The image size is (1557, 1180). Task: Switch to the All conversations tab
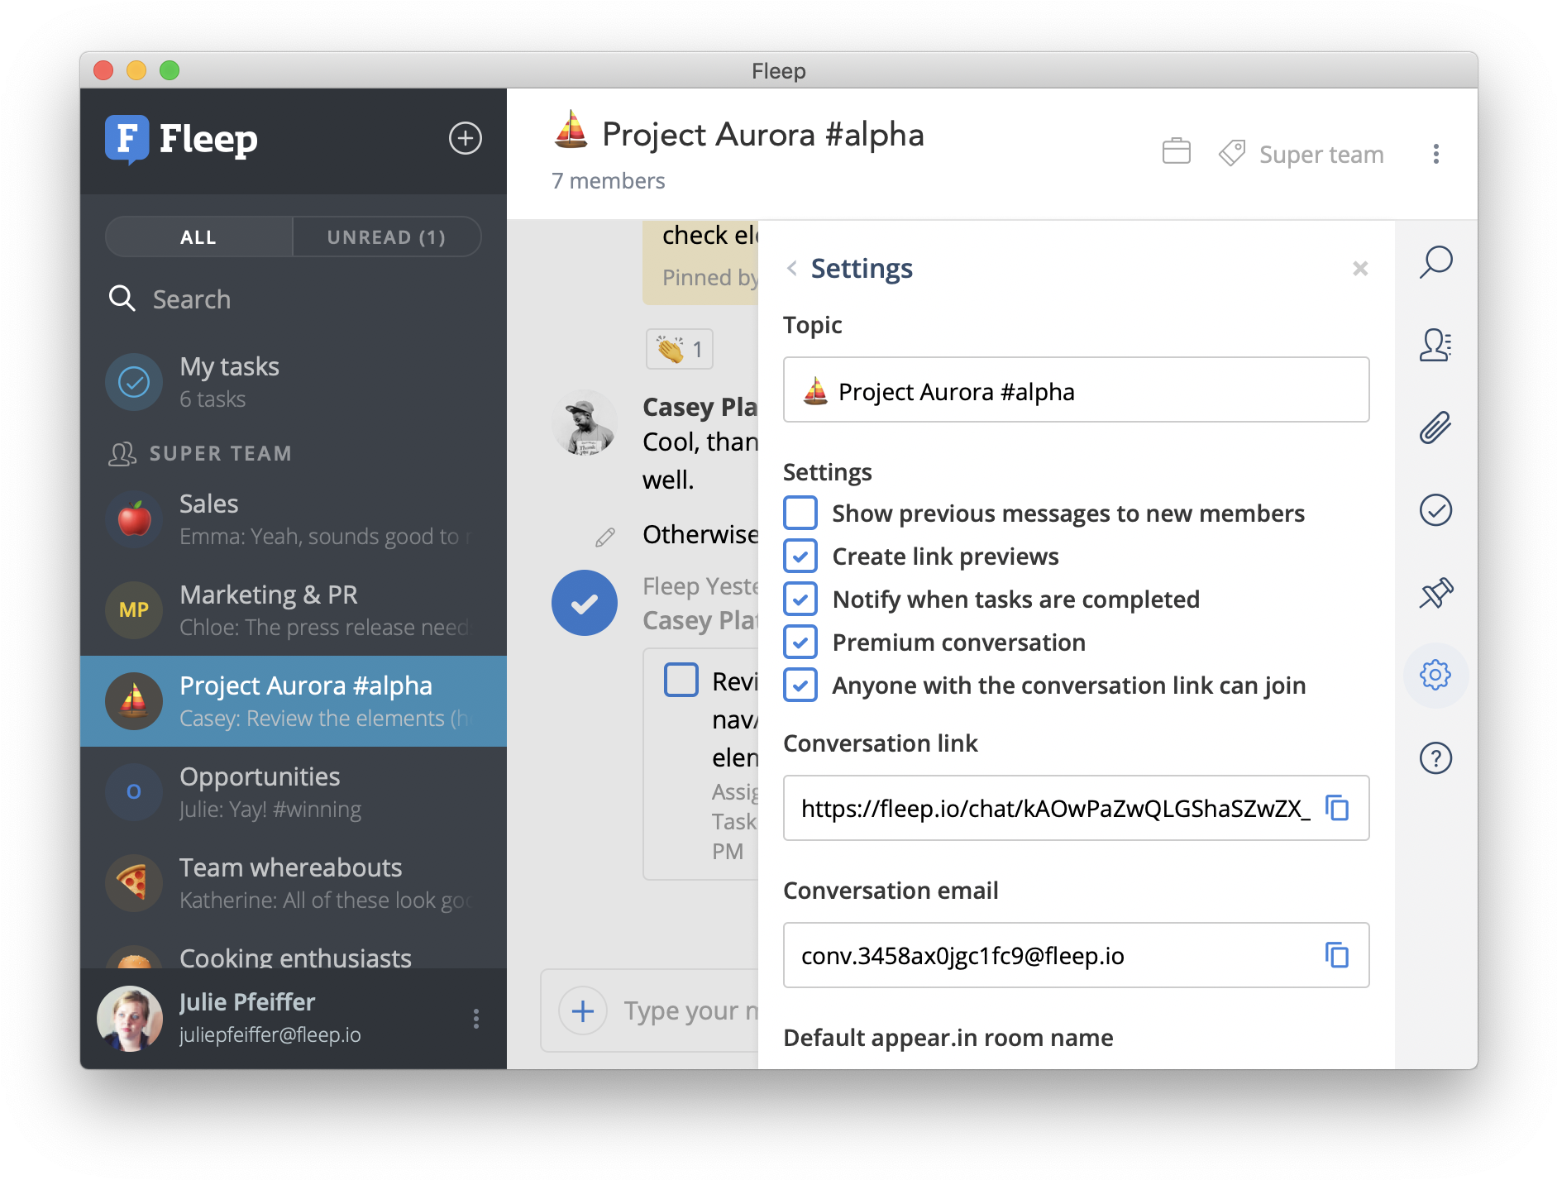(x=198, y=236)
